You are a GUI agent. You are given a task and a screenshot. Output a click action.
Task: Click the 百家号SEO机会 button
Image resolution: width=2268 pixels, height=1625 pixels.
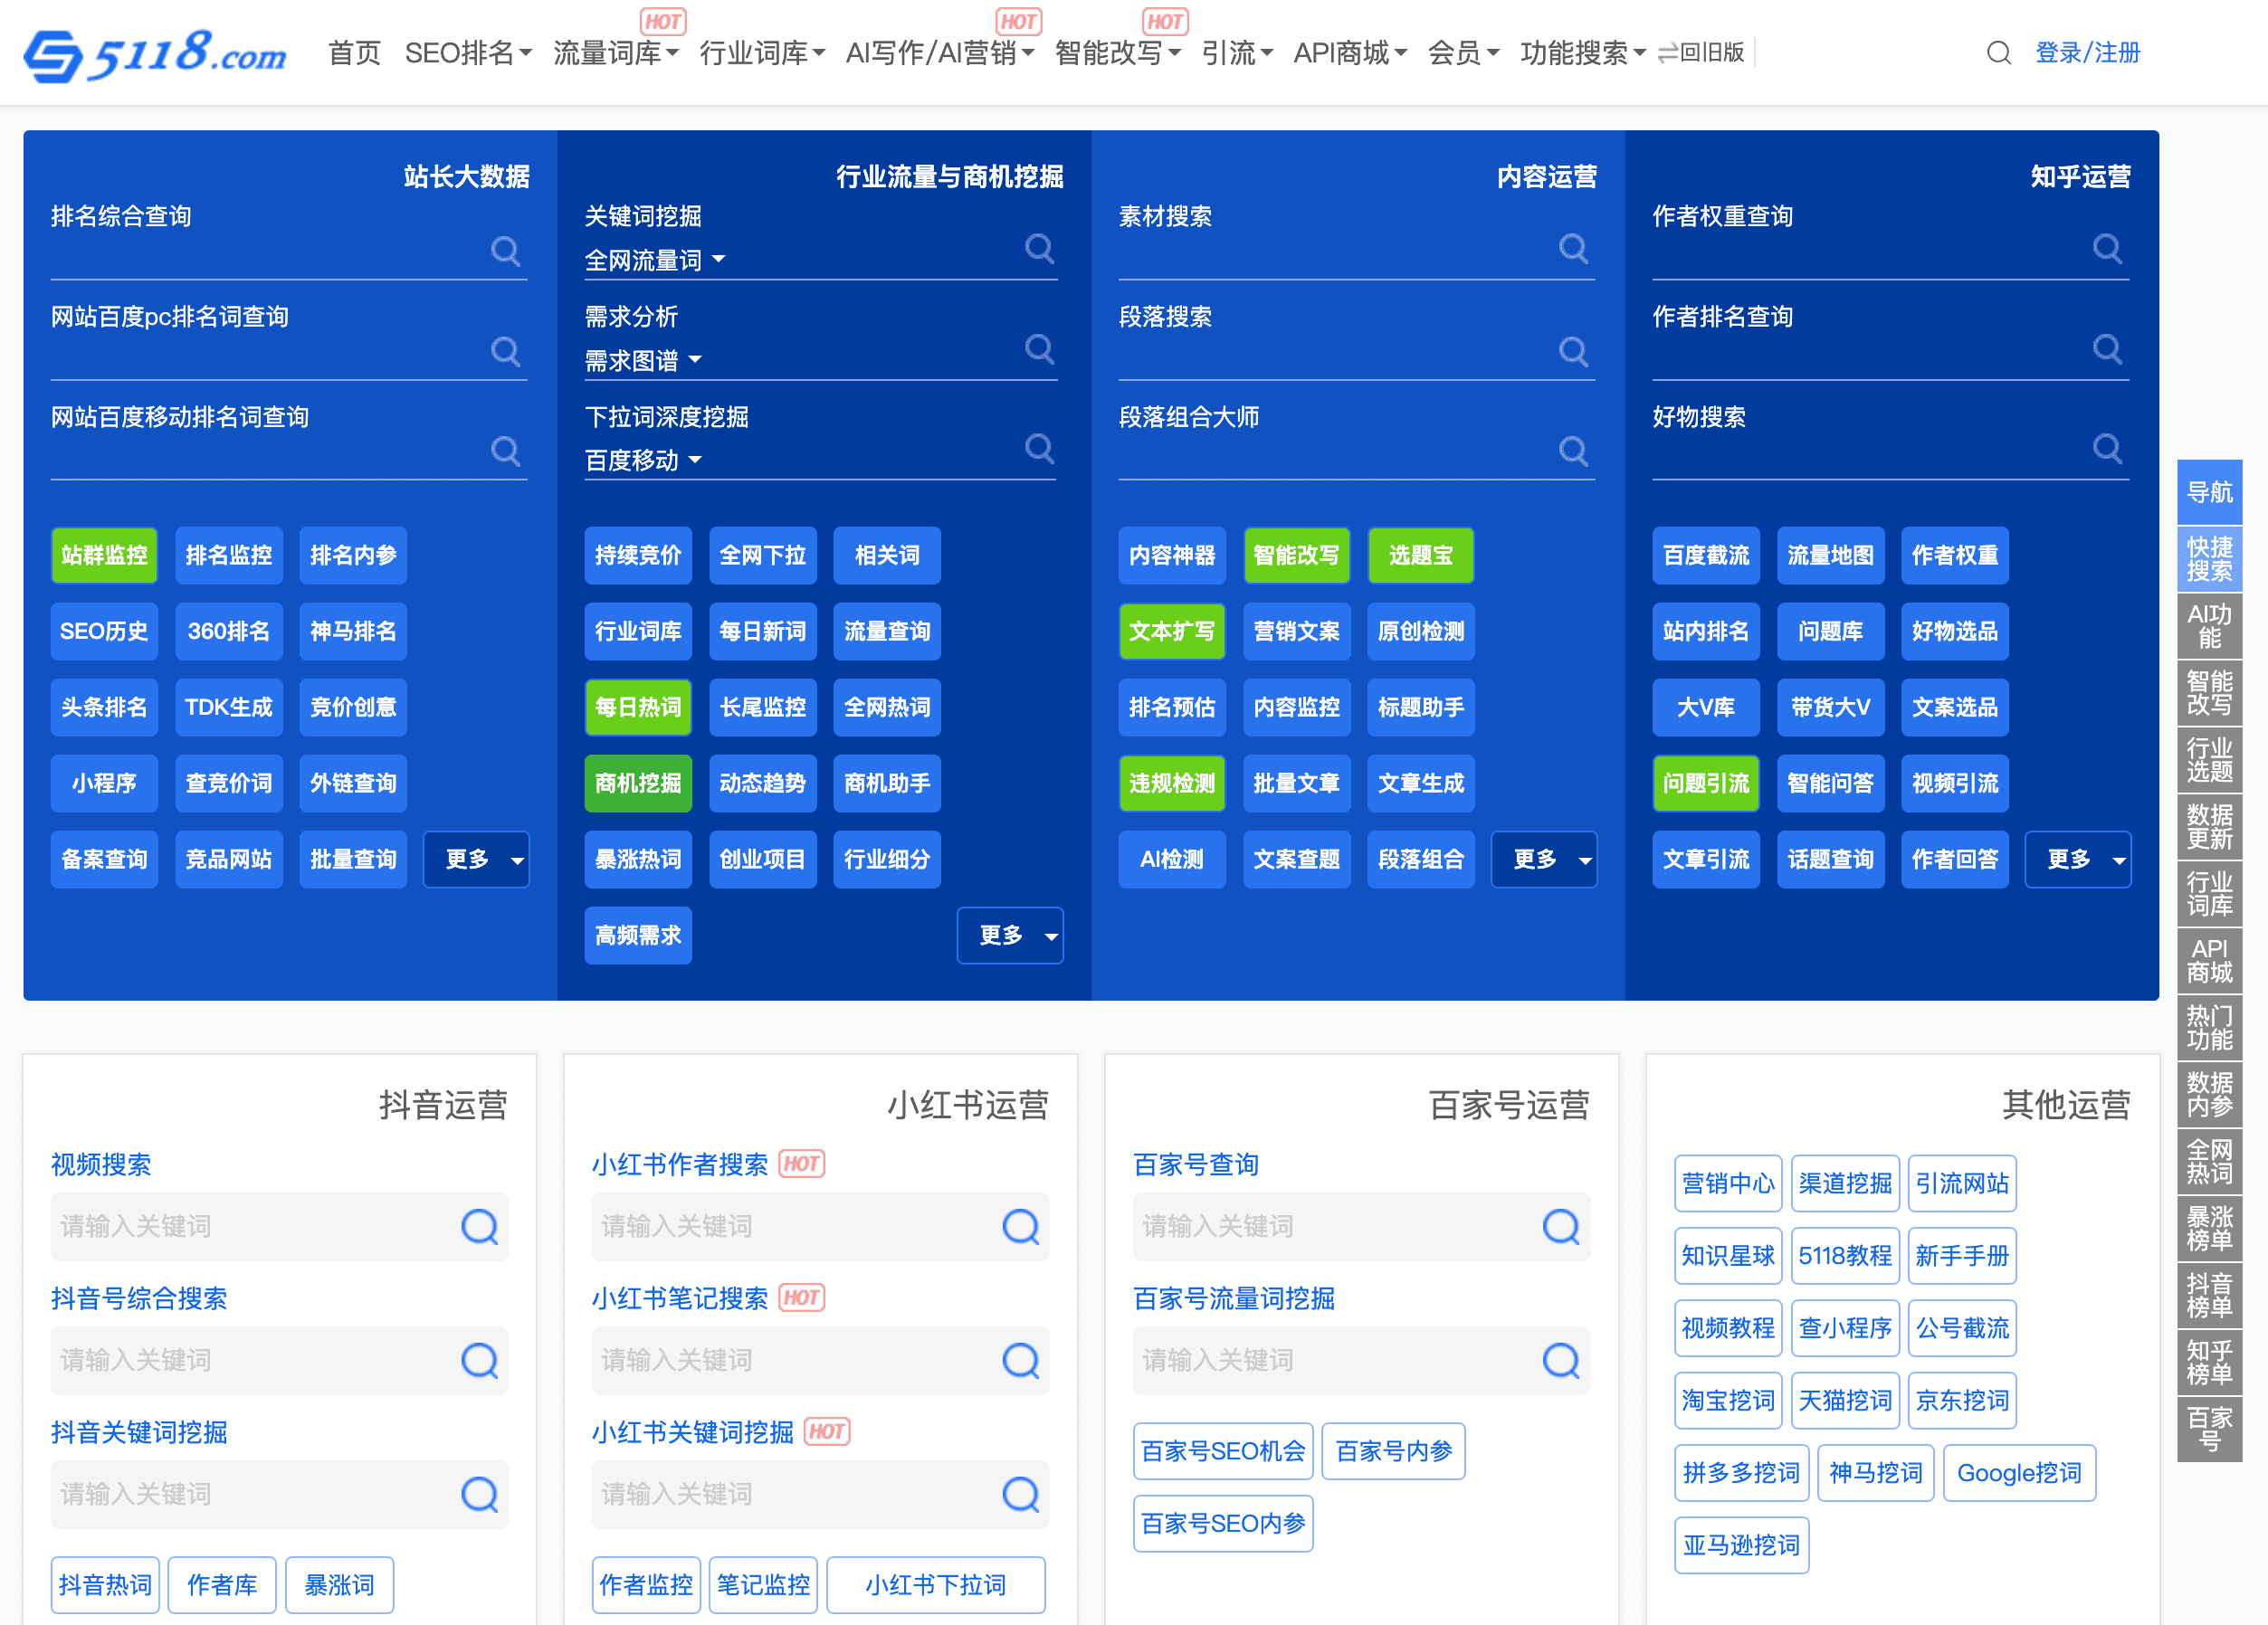click(1223, 1451)
